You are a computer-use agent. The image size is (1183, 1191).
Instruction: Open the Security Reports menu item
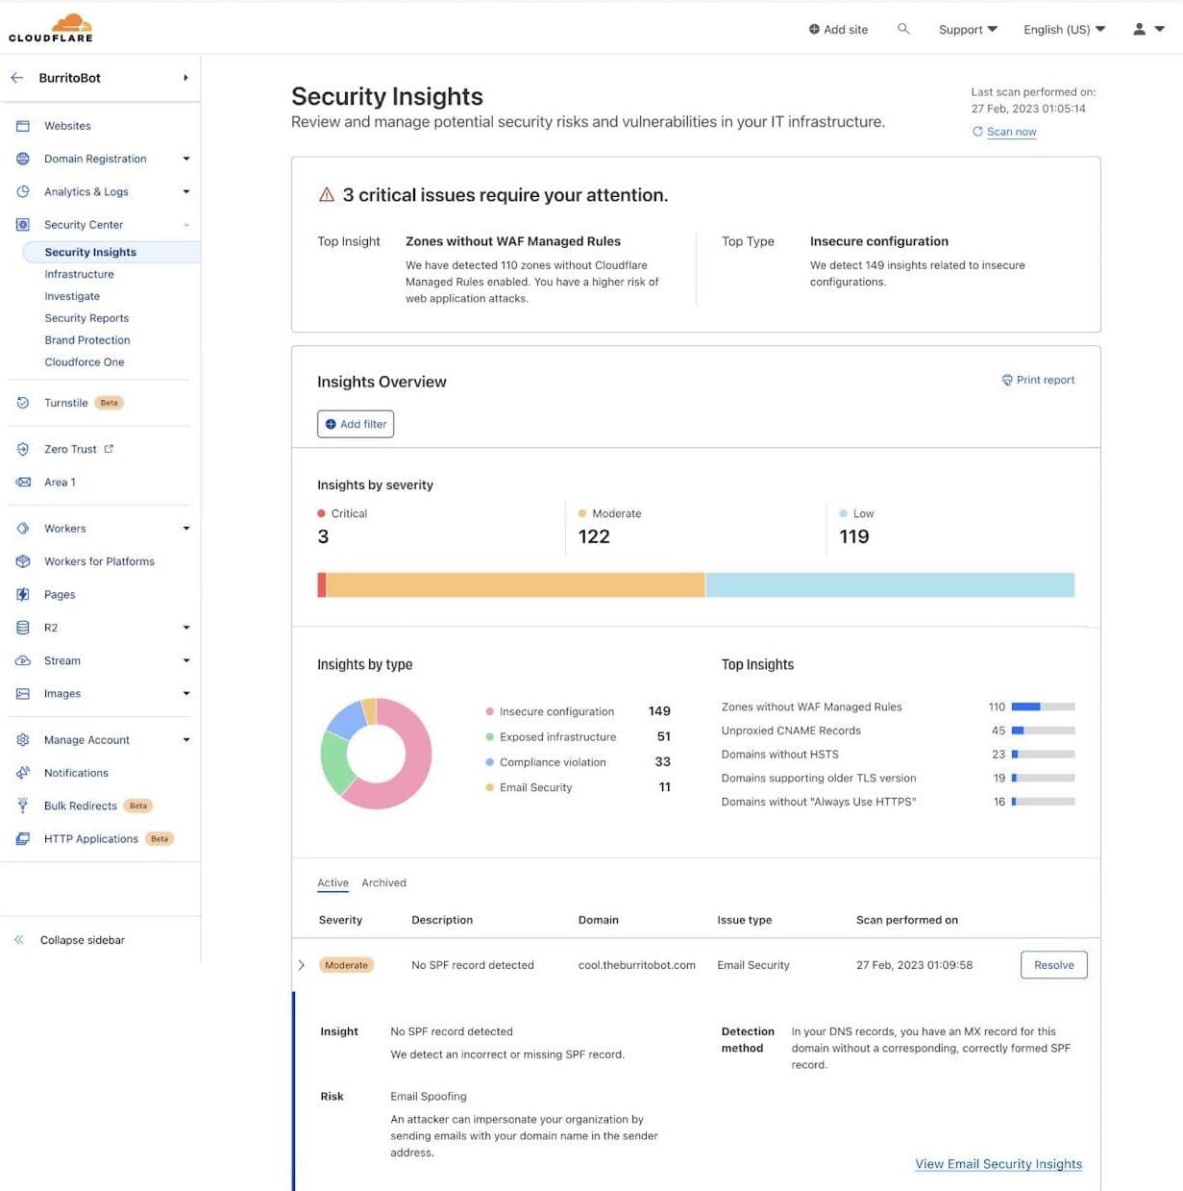point(86,318)
